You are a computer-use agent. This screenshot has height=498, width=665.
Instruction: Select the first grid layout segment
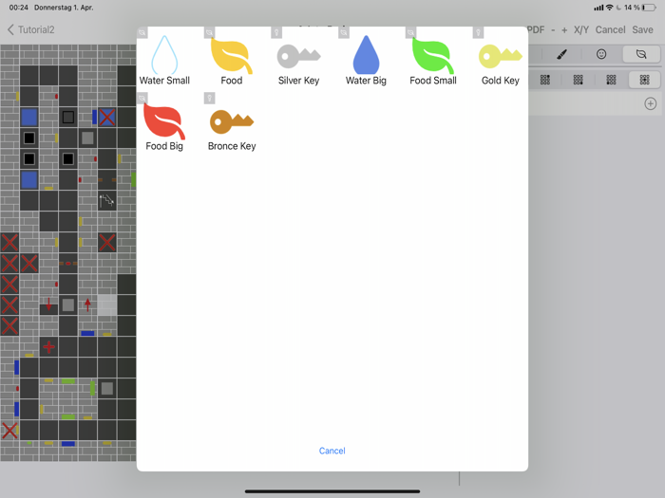(545, 80)
